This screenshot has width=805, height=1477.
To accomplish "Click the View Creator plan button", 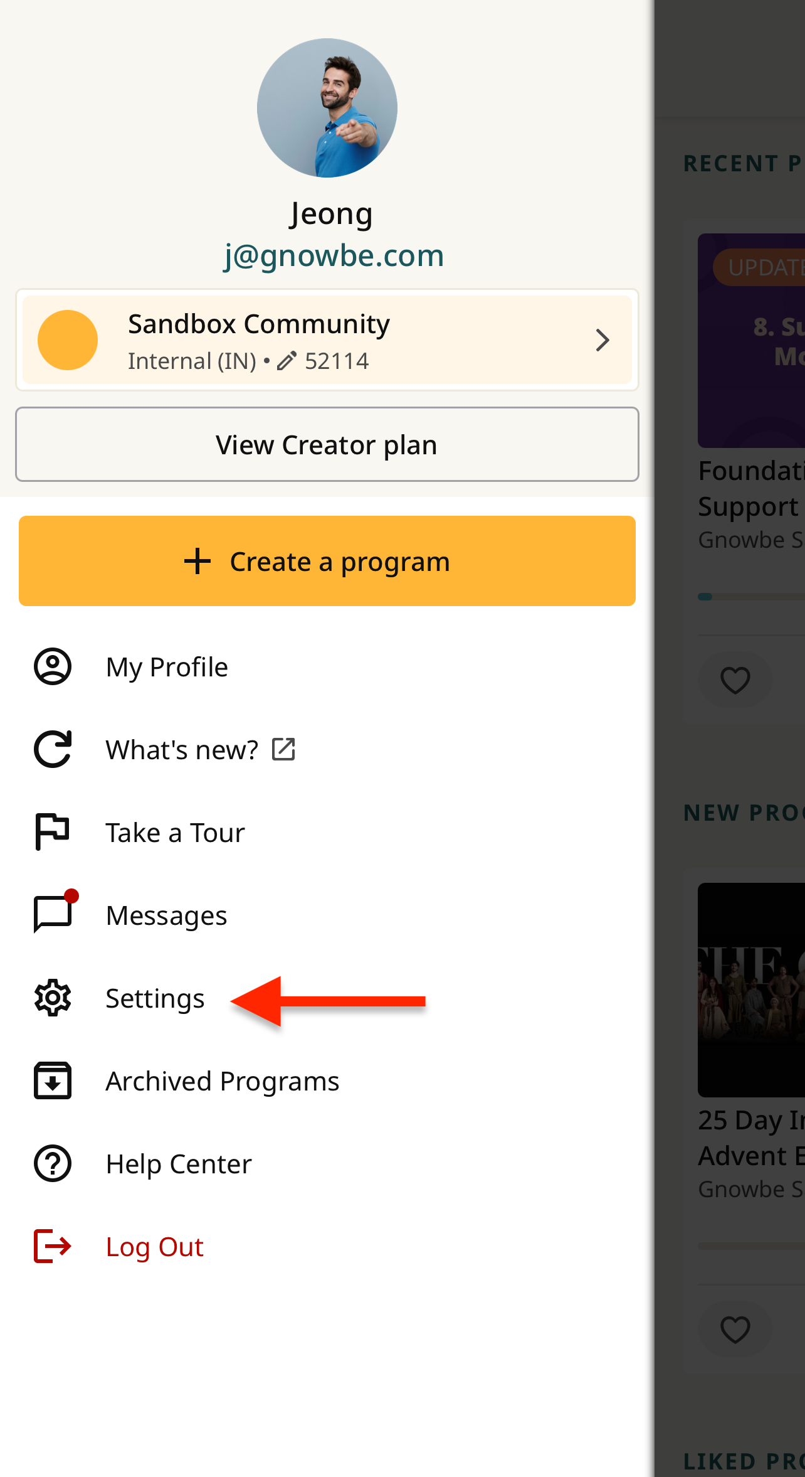I will 327,444.
